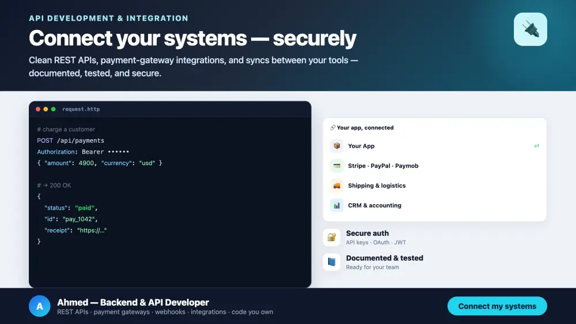Click the link icon beside Your app, connected

[x=332, y=128]
